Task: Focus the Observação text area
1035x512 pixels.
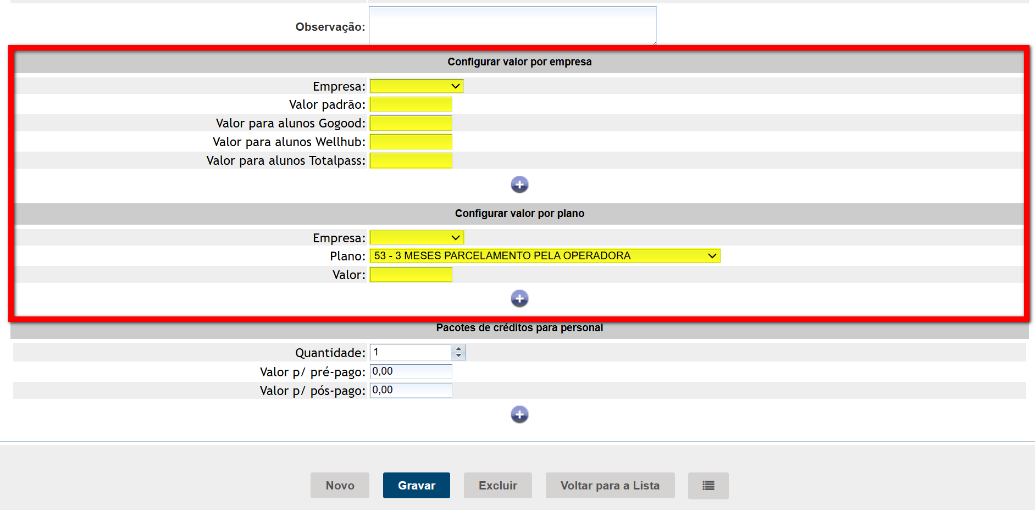Action: pos(512,25)
